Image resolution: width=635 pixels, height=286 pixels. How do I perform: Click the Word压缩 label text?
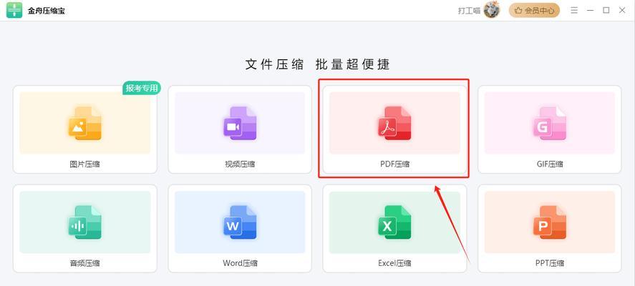(240, 263)
